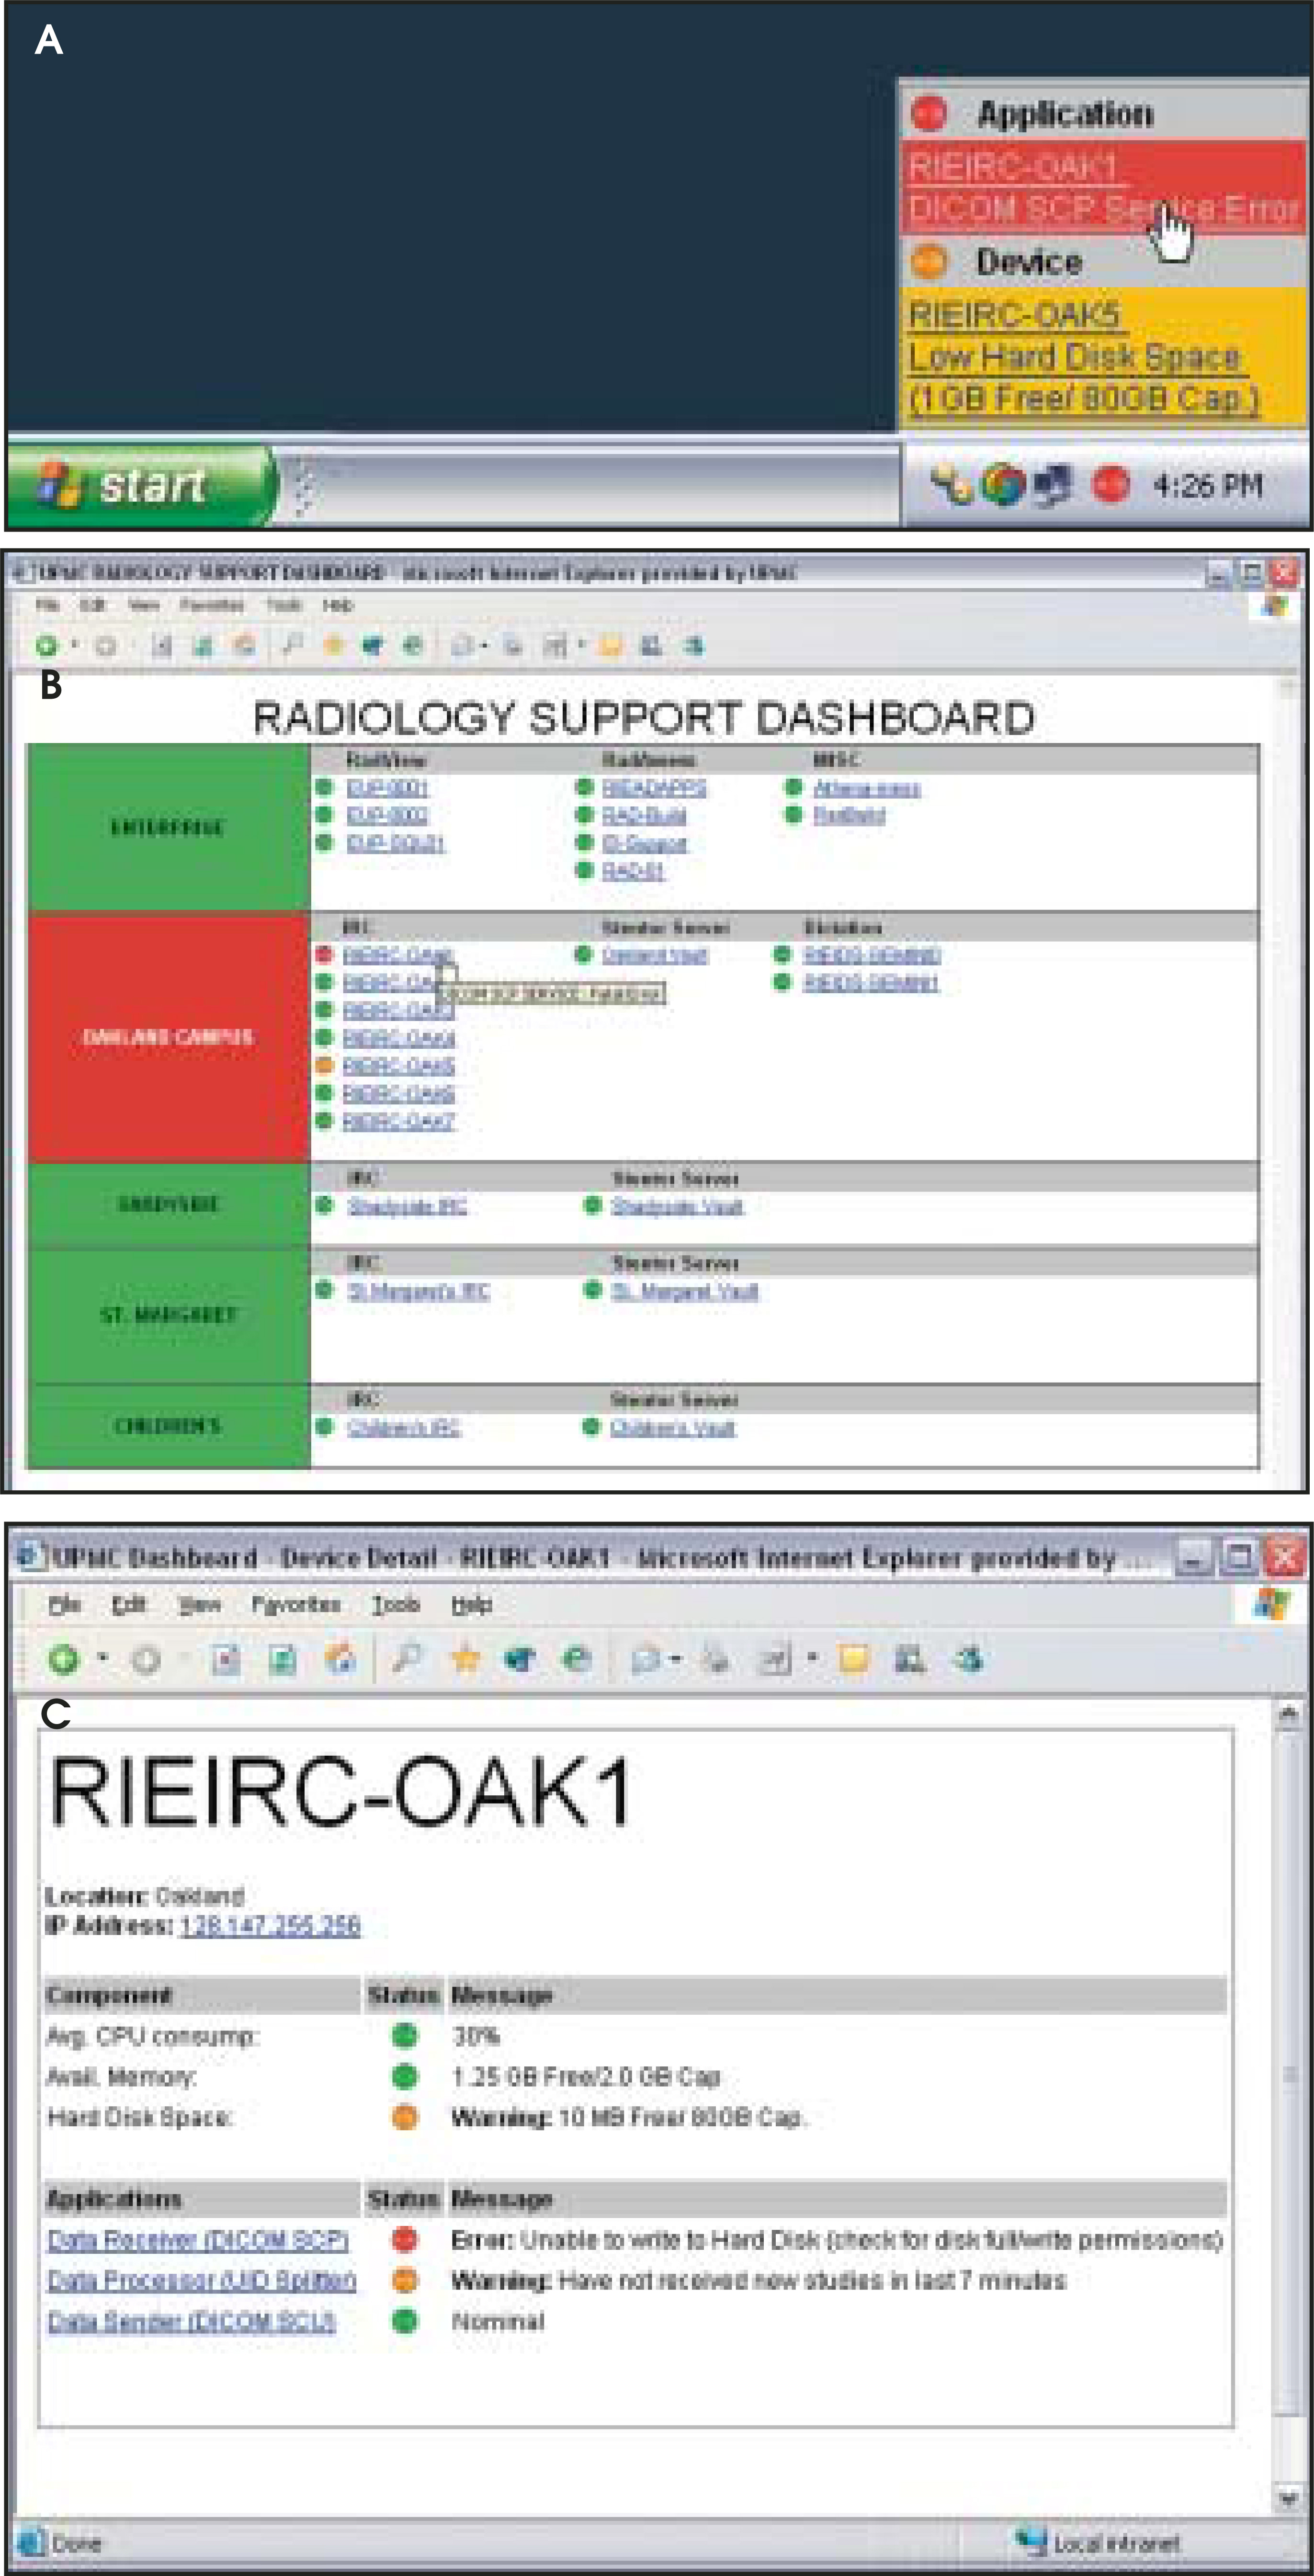Click the IP Address link 128.147.256.256

(270, 1925)
